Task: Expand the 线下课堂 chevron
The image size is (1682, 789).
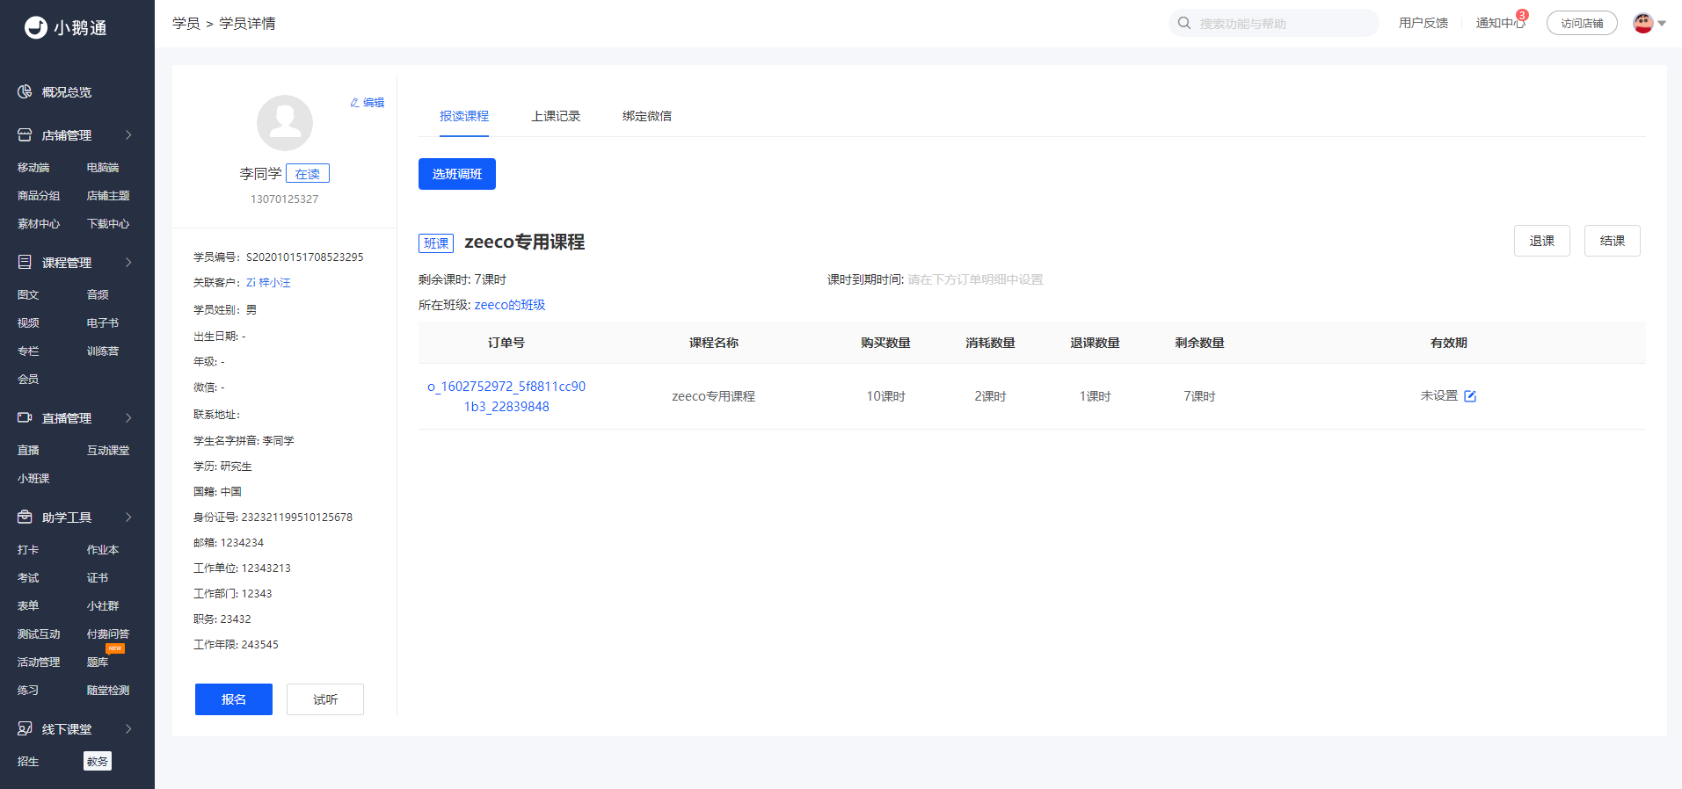Action: coord(128,728)
